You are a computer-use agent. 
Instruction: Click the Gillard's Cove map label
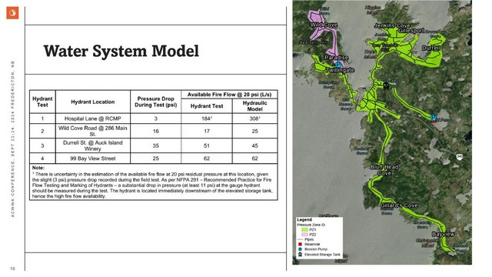click(x=399, y=205)
